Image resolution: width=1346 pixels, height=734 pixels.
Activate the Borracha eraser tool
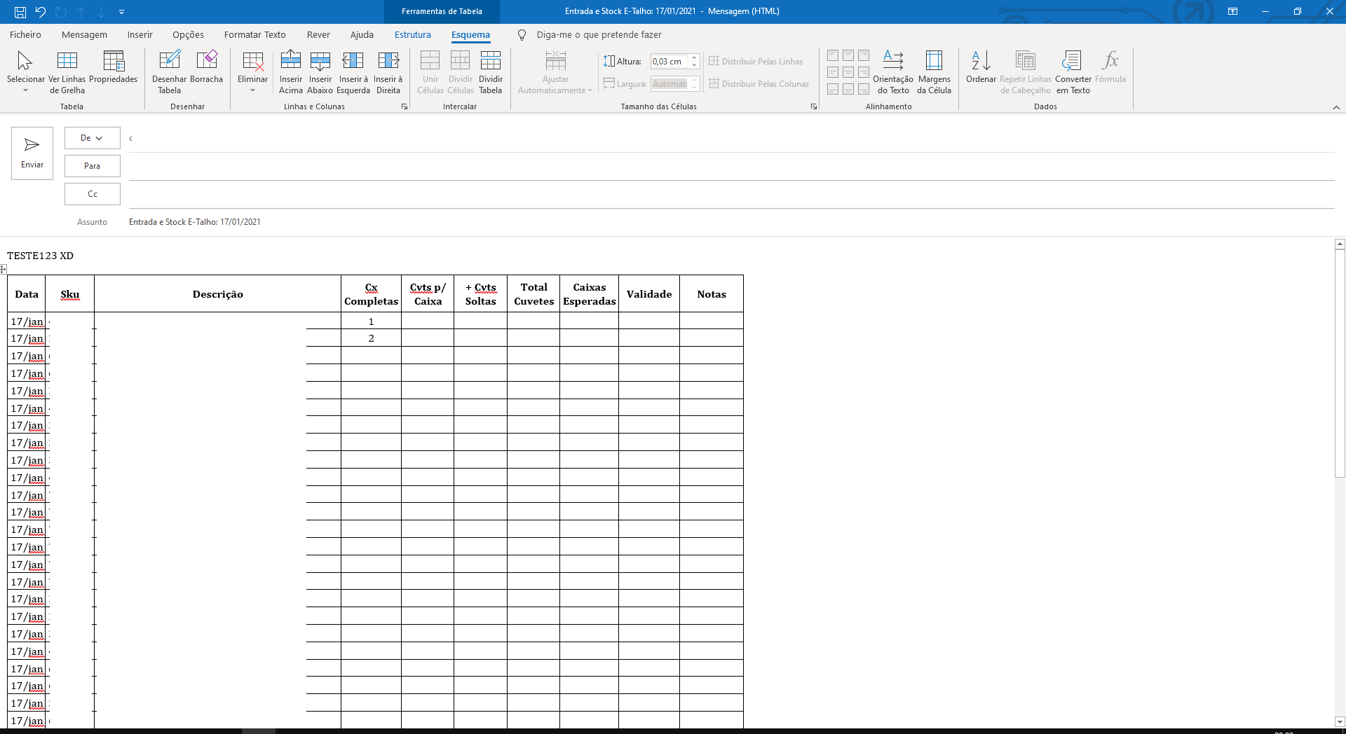(x=207, y=68)
